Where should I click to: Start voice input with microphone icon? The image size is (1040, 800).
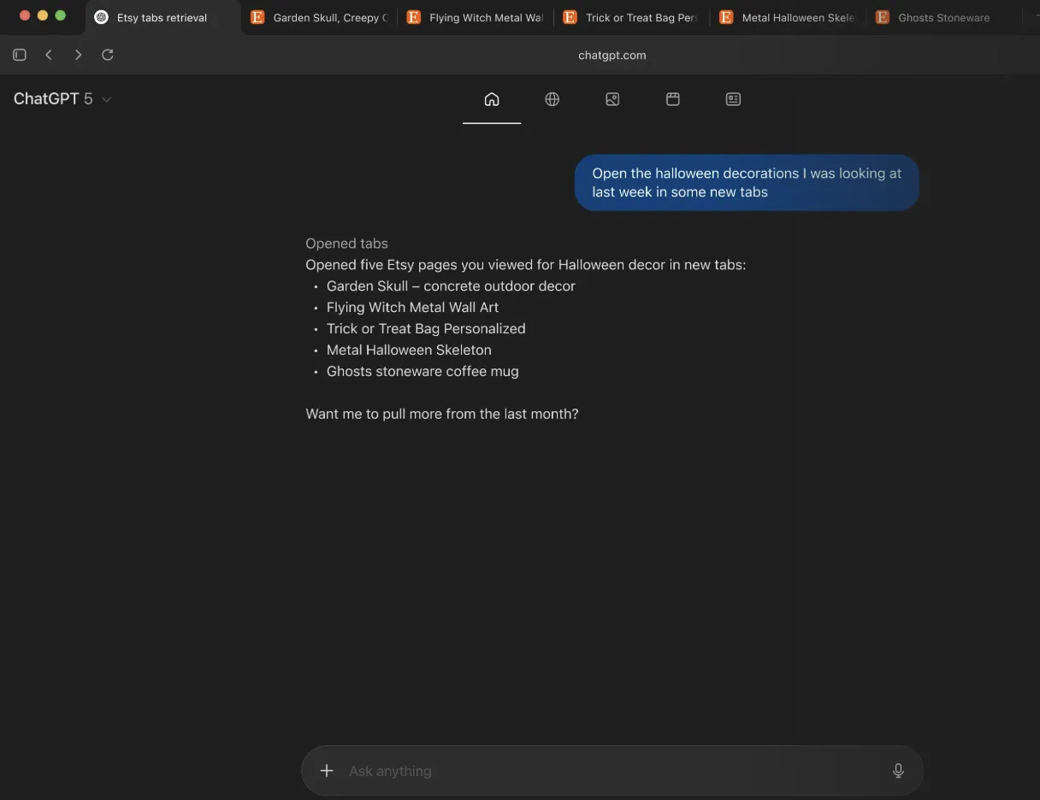point(898,771)
